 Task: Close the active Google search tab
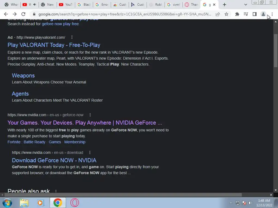214,5
